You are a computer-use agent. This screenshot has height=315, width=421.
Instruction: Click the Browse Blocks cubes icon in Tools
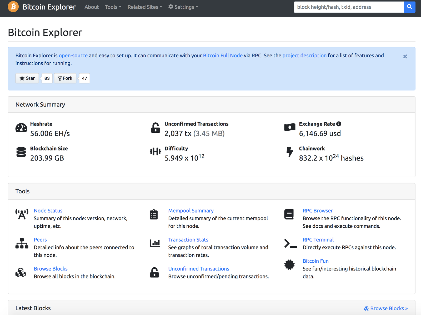point(21,272)
